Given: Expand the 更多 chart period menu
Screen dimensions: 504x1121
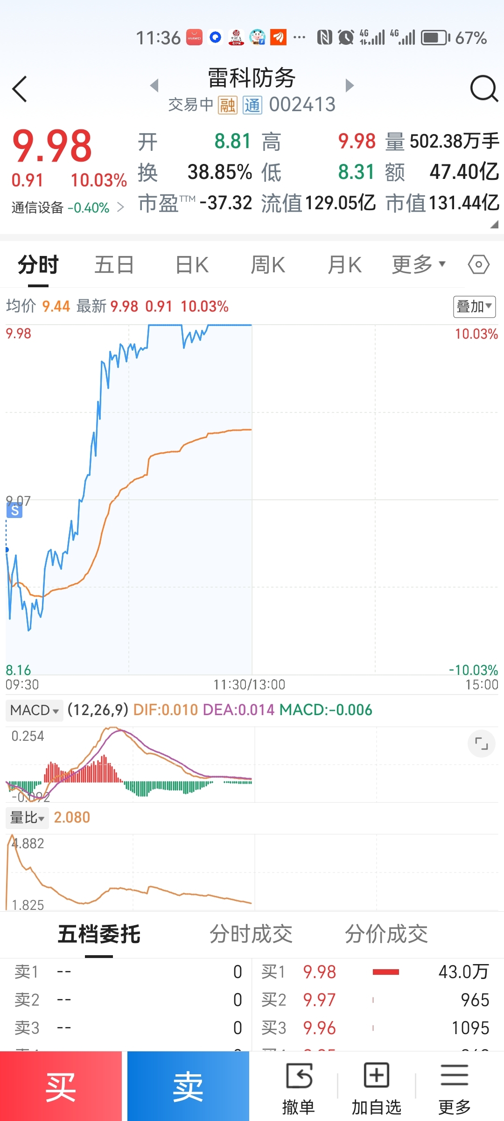Looking at the screenshot, I should [x=418, y=265].
